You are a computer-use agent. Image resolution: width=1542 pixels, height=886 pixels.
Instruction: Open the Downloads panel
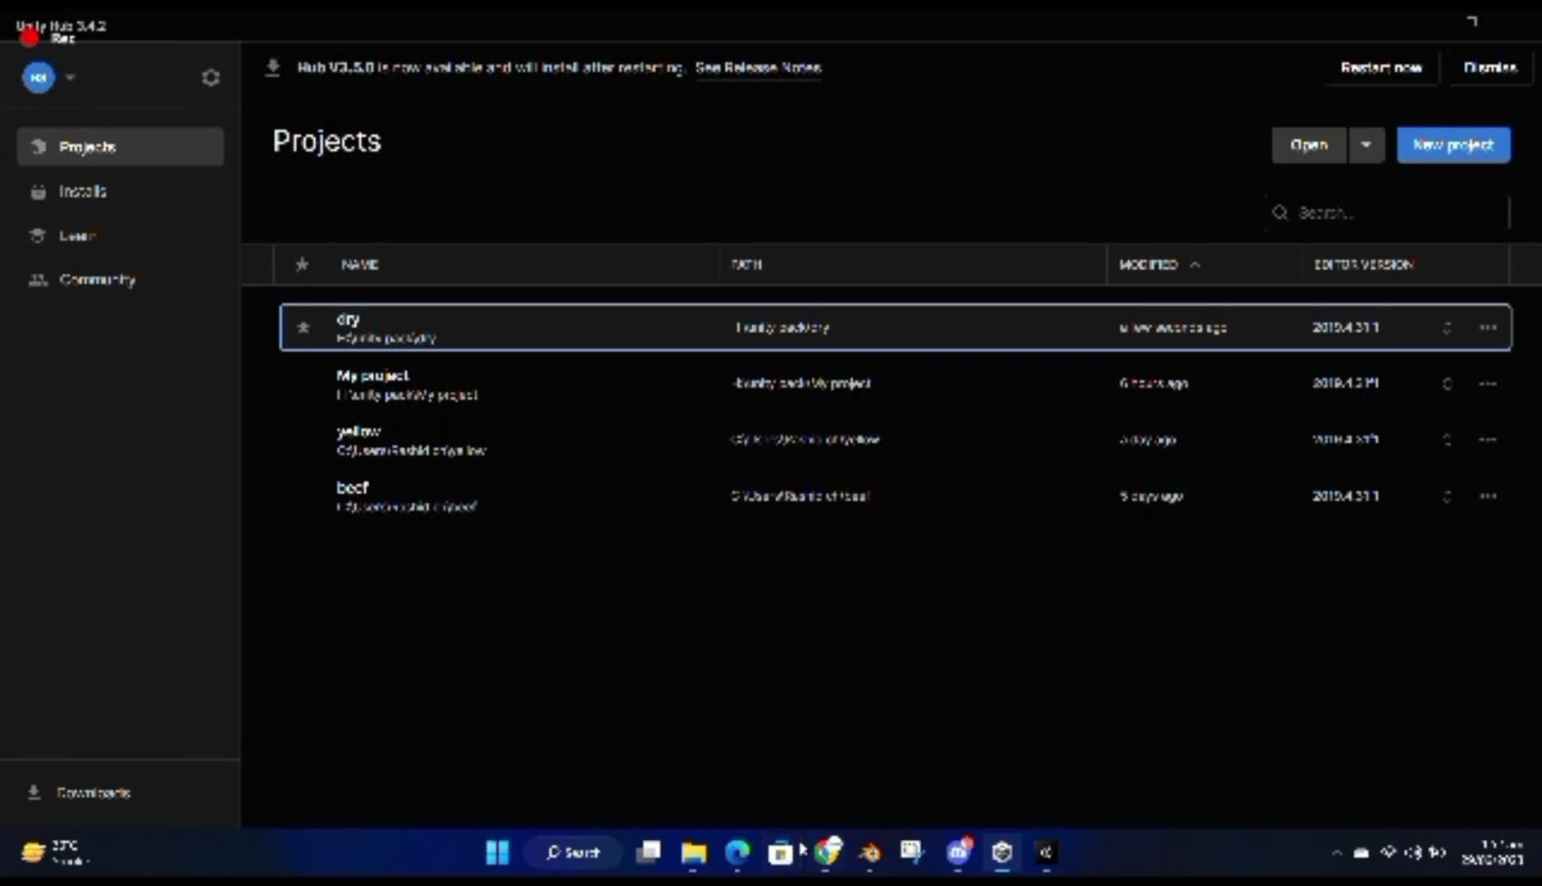[x=120, y=792]
